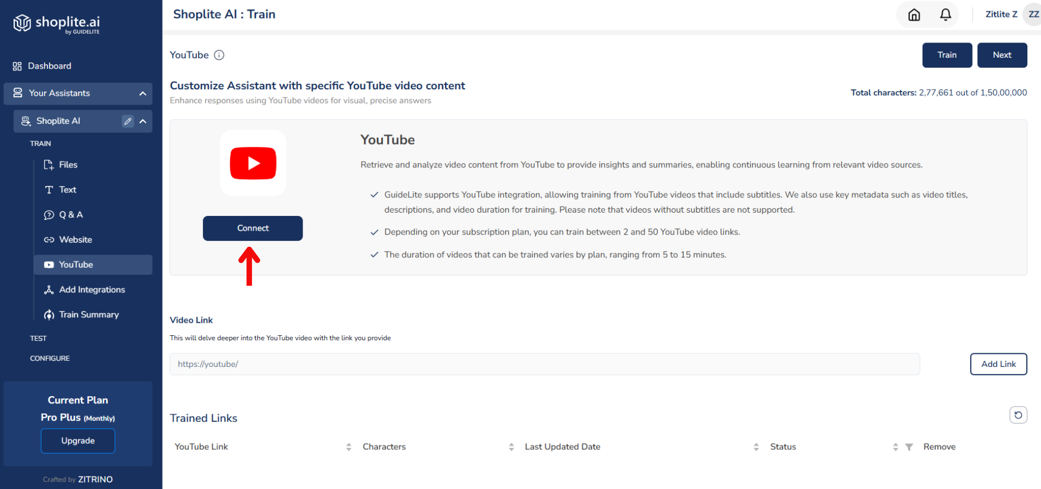Click the YouTube icon in sidebar
Screen dimensions: 1041x489
pyautogui.click(x=49, y=265)
